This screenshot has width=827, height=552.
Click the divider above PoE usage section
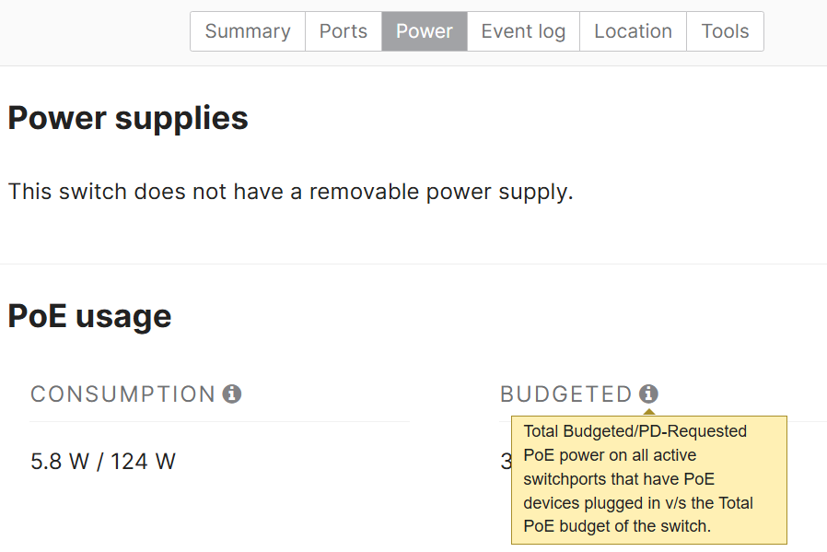(x=413, y=264)
